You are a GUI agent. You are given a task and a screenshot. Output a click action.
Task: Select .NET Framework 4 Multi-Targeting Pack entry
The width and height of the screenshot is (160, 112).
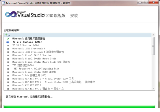pos(36,69)
